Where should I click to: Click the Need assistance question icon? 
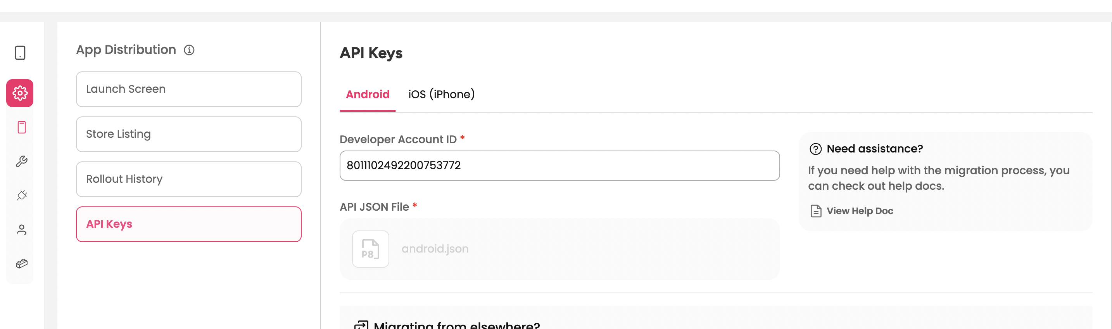[815, 149]
